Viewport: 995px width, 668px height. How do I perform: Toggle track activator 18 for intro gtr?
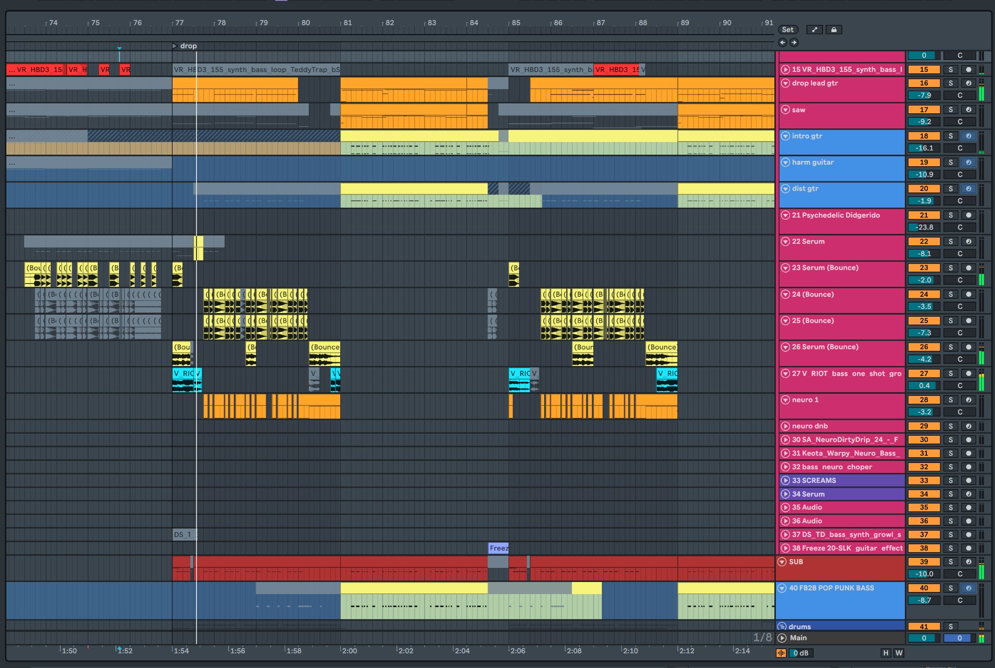(x=924, y=136)
